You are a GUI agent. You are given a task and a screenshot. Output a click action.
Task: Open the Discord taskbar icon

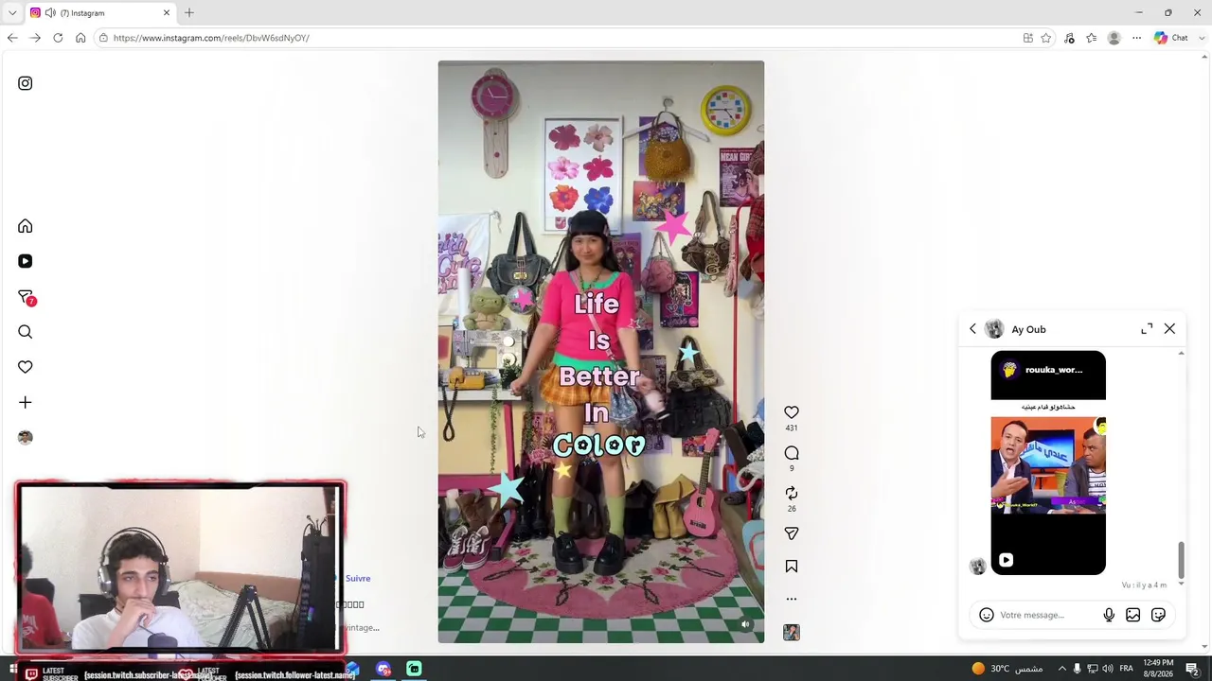point(383,669)
